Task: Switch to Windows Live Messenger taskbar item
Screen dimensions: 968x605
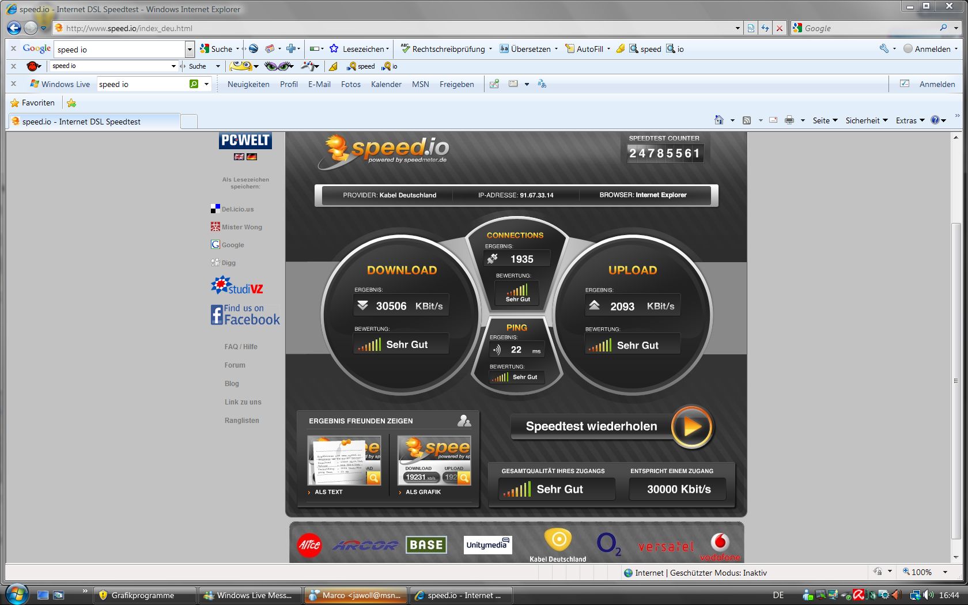Action: click(251, 595)
